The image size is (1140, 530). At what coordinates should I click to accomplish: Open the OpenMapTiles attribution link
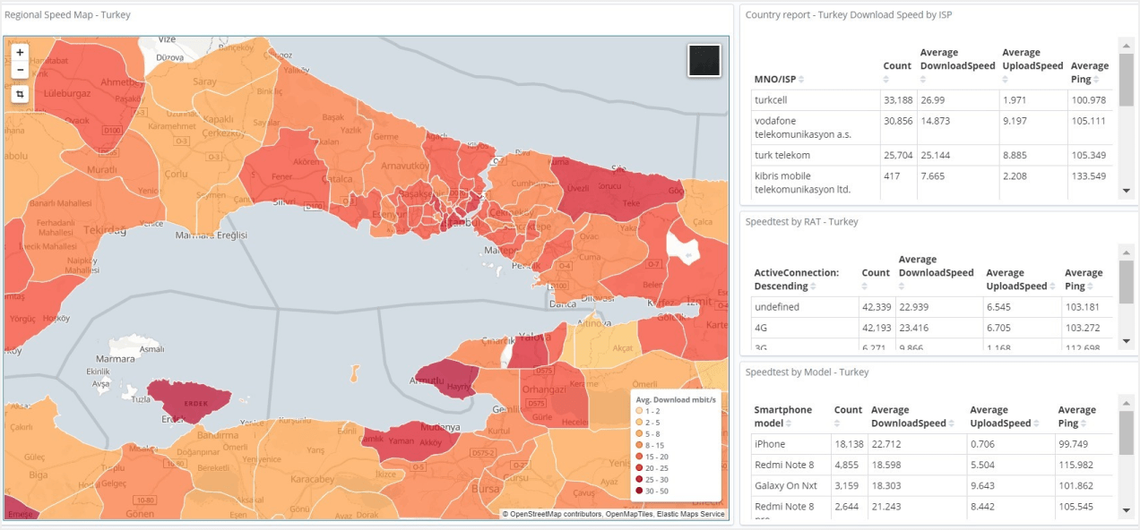630,514
